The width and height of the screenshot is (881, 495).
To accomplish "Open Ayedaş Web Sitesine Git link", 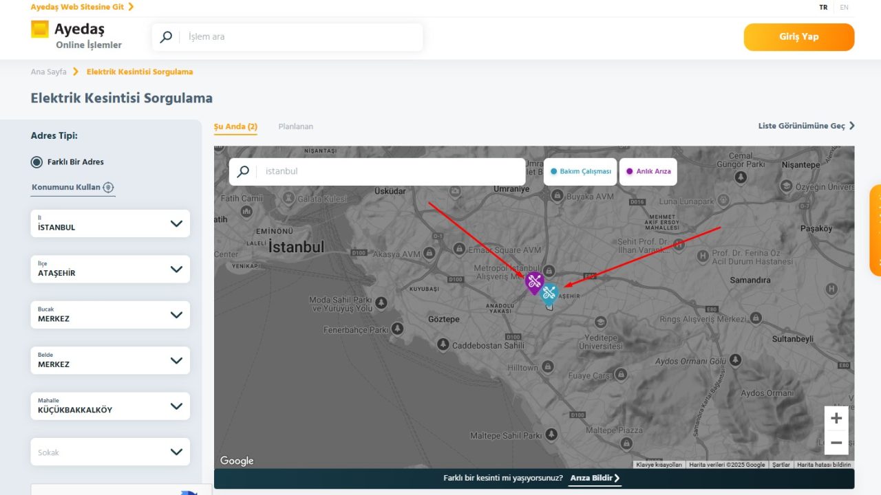I will [77, 7].
